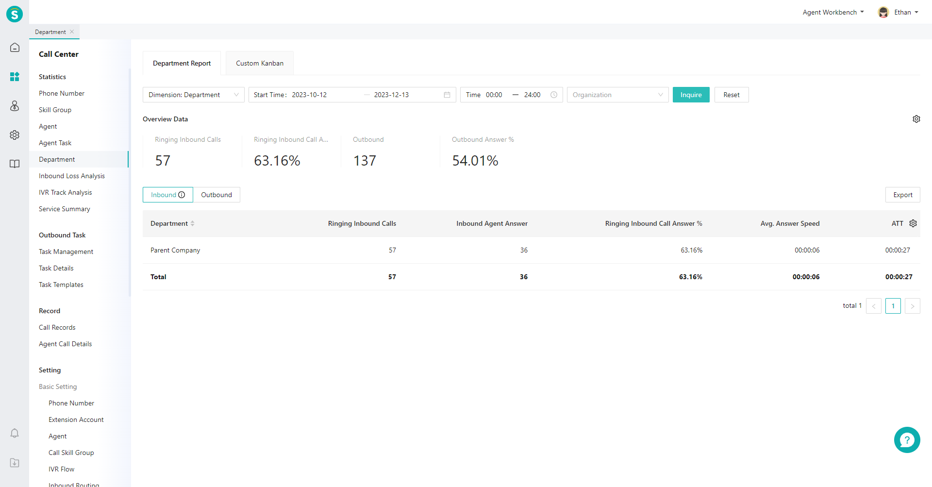Expand the Ethan user menu
The image size is (932, 487).
(906, 12)
